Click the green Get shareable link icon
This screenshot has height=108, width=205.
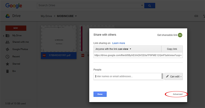pos(180,35)
